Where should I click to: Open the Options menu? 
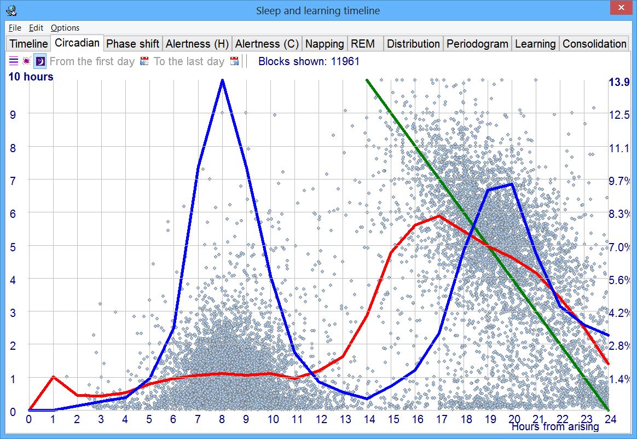click(x=65, y=28)
